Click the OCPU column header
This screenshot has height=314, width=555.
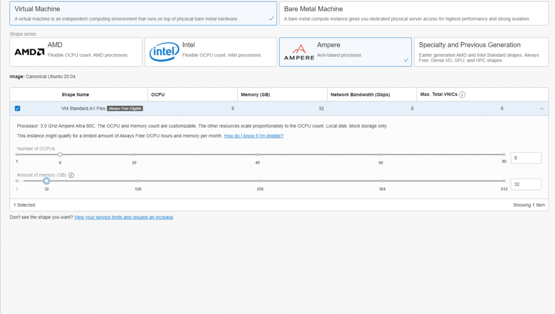point(158,95)
